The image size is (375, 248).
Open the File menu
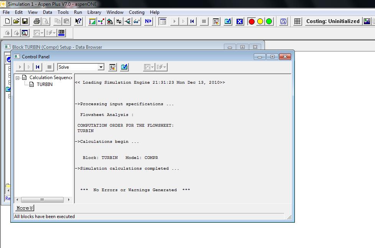(x=6, y=12)
